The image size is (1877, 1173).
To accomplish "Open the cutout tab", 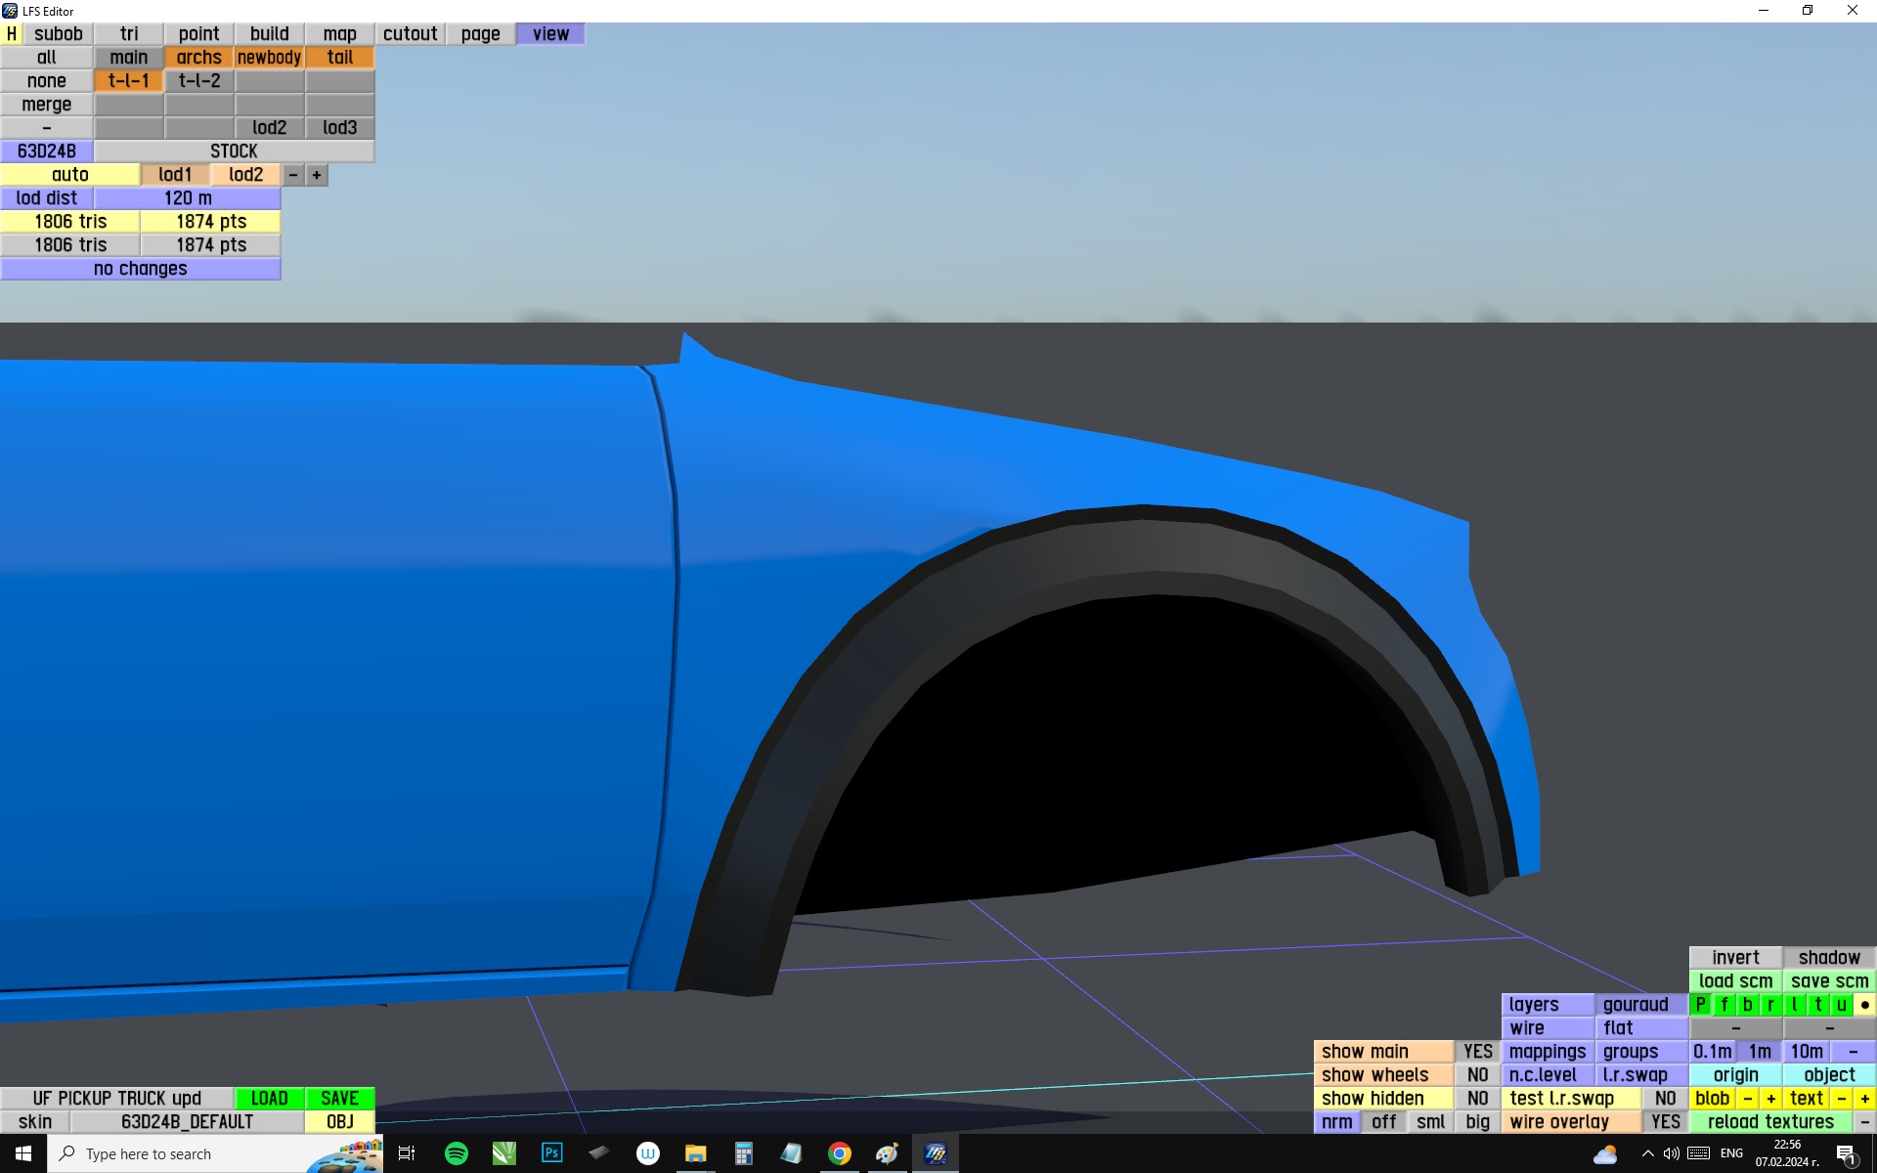I will pos(410,34).
